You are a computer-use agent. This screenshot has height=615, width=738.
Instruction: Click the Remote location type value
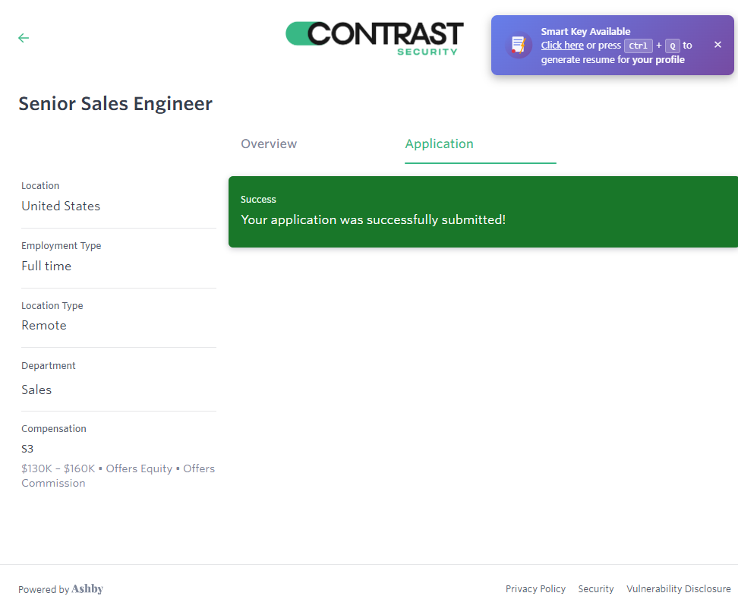[44, 326]
